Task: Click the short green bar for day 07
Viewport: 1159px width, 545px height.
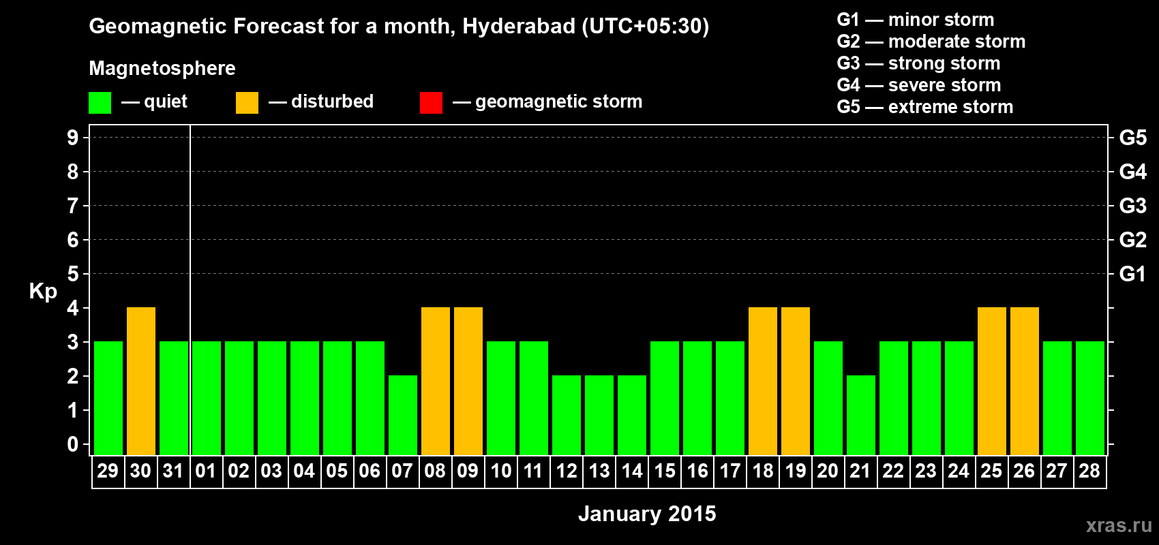Action: 403,416
